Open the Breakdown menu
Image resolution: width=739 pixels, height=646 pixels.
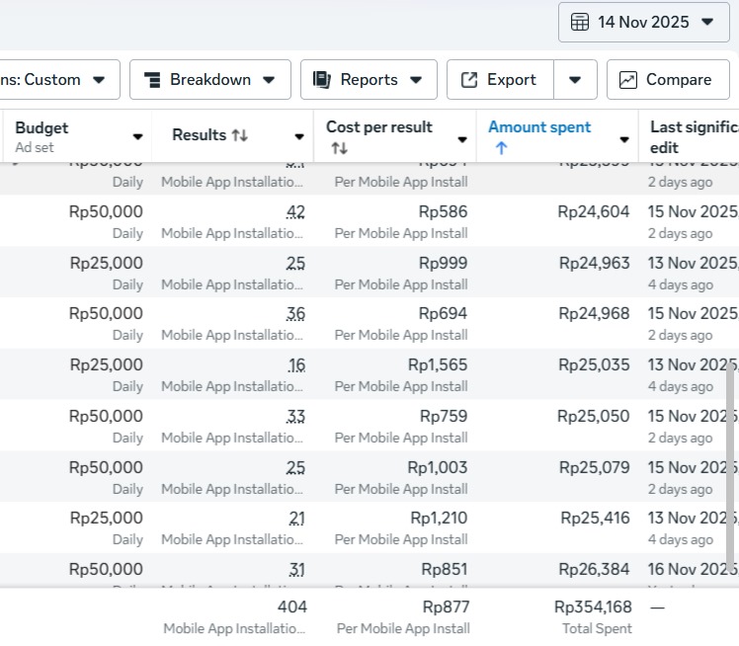pyautogui.click(x=209, y=80)
